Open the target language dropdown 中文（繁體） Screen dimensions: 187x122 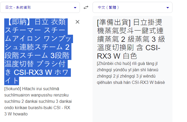[x=132, y=7]
